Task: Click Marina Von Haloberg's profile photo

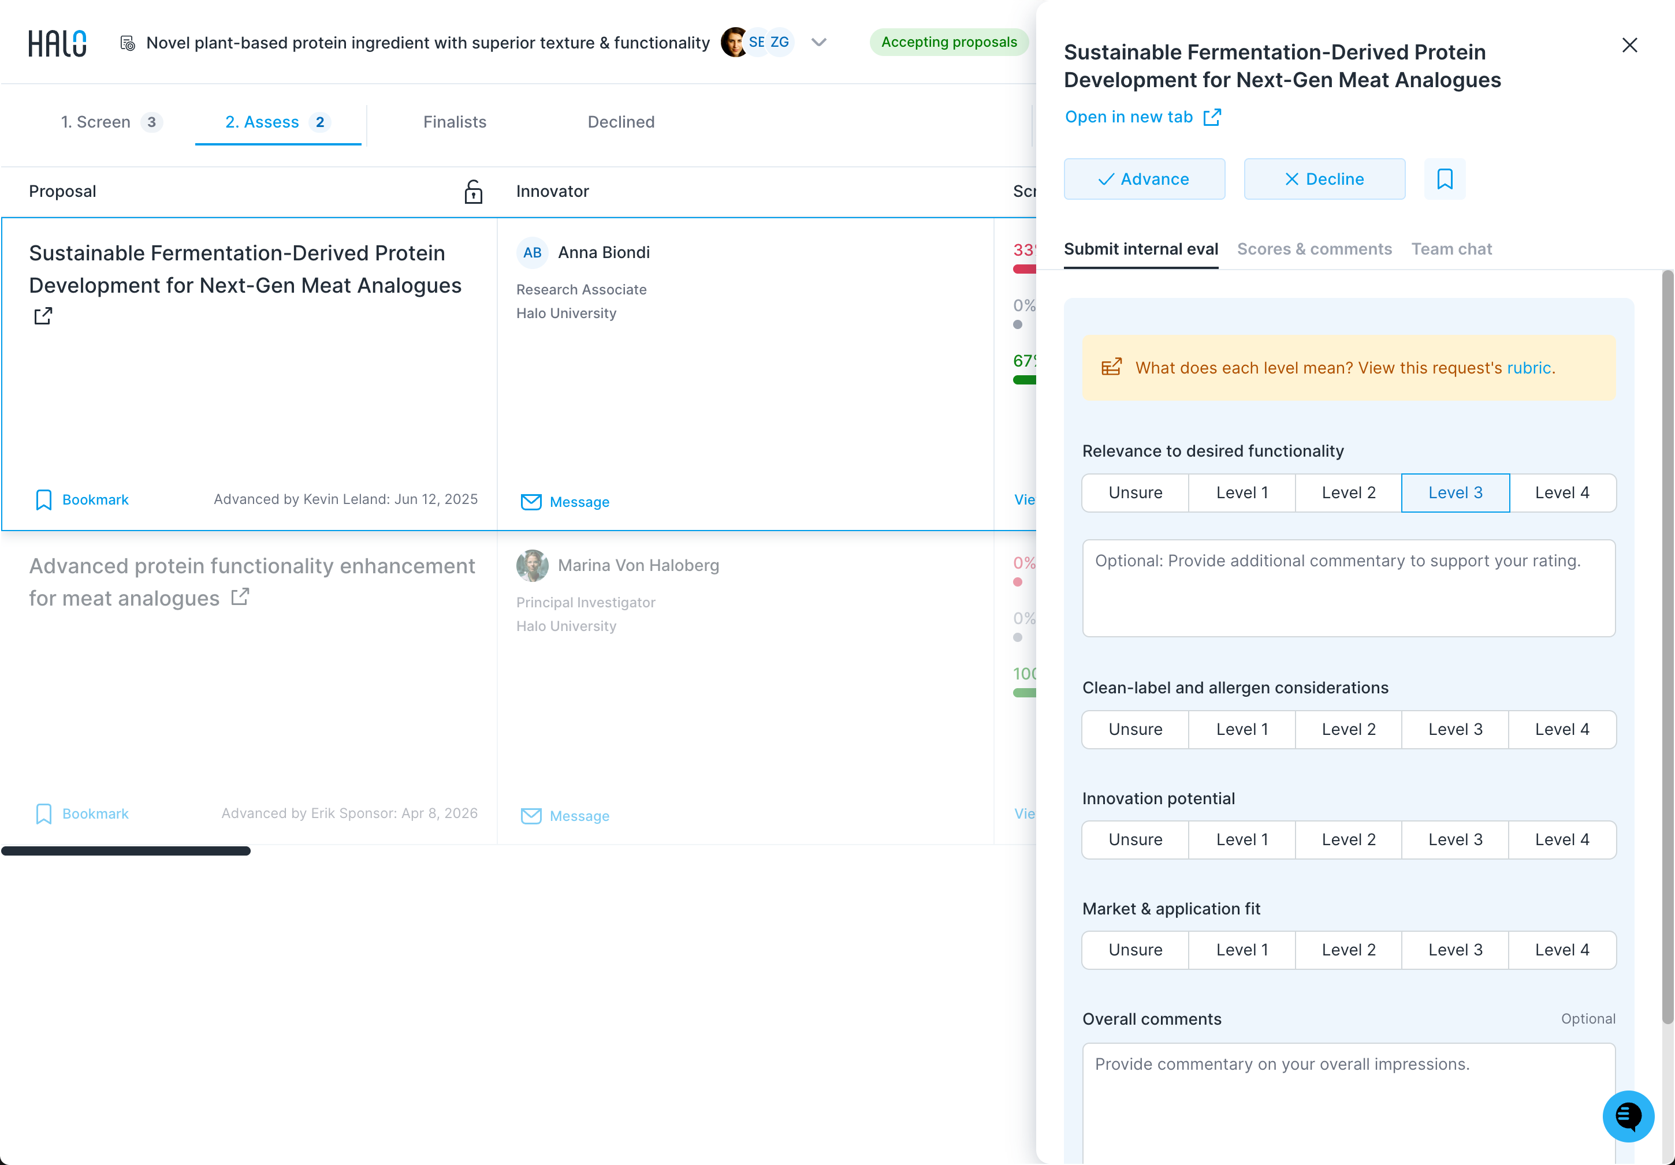Action: tap(533, 566)
